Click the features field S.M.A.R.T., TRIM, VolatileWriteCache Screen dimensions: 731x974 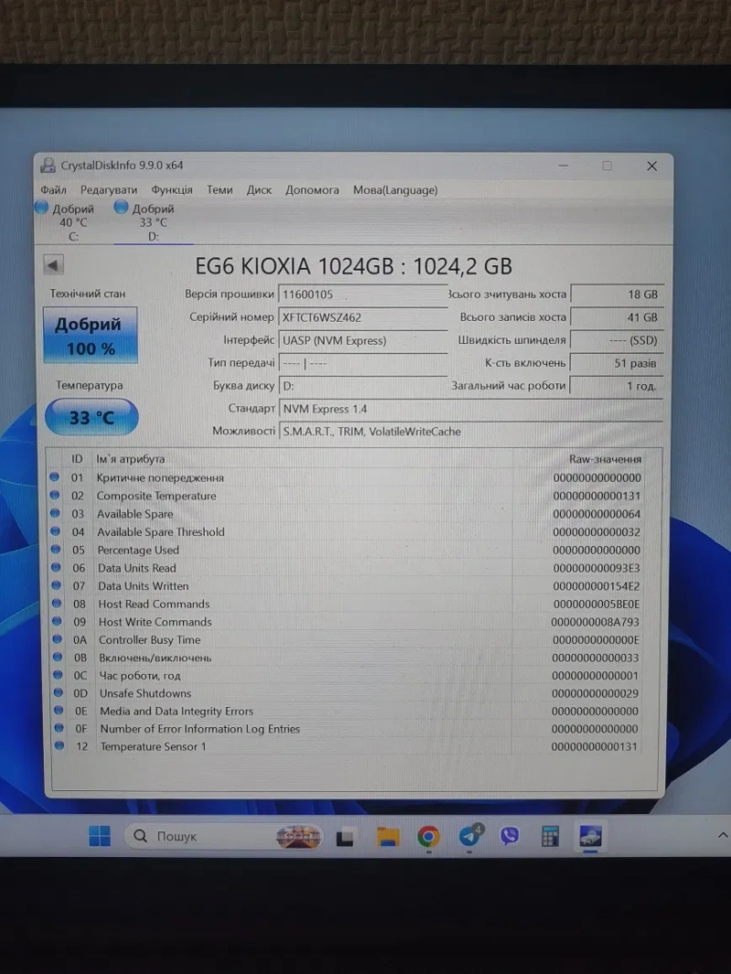(471, 432)
